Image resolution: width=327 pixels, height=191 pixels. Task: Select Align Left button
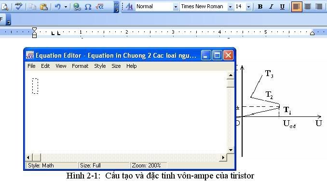[297, 7]
